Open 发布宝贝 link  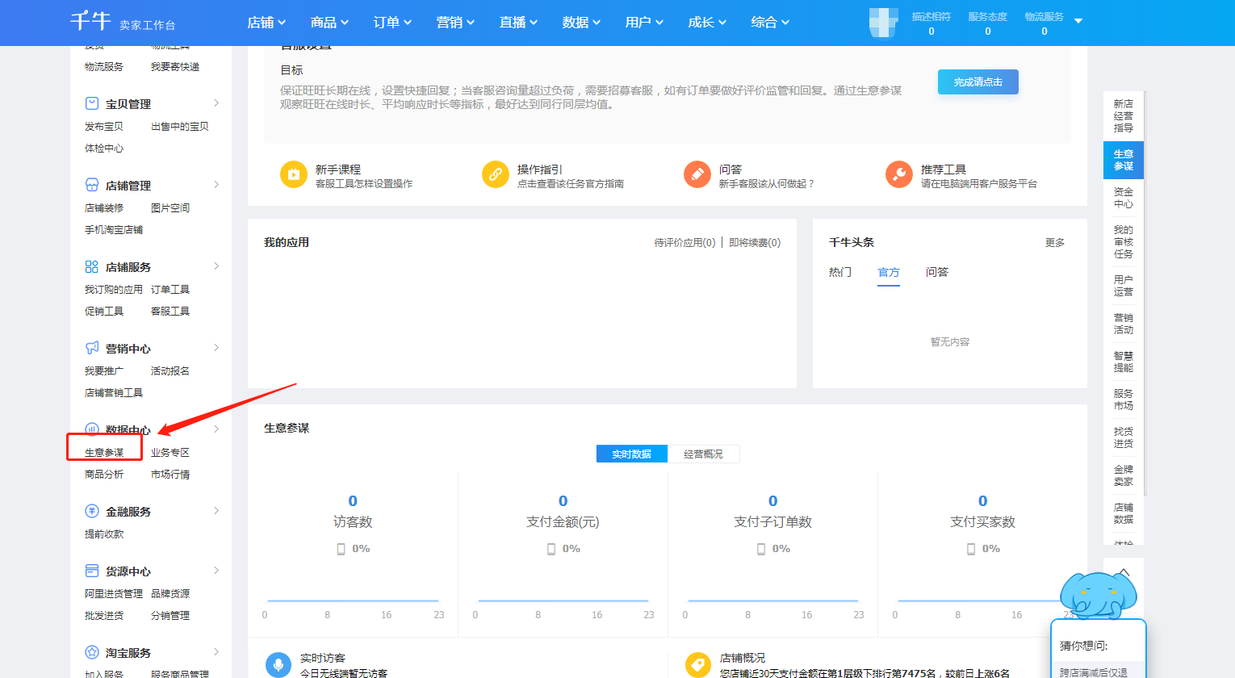pyautogui.click(x=104, y=127)
